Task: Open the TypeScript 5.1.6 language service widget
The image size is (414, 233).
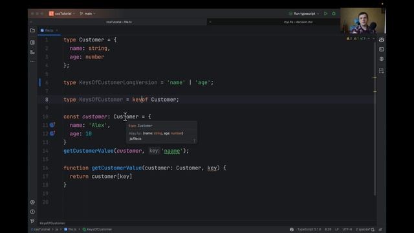Action: click(309, 229)
